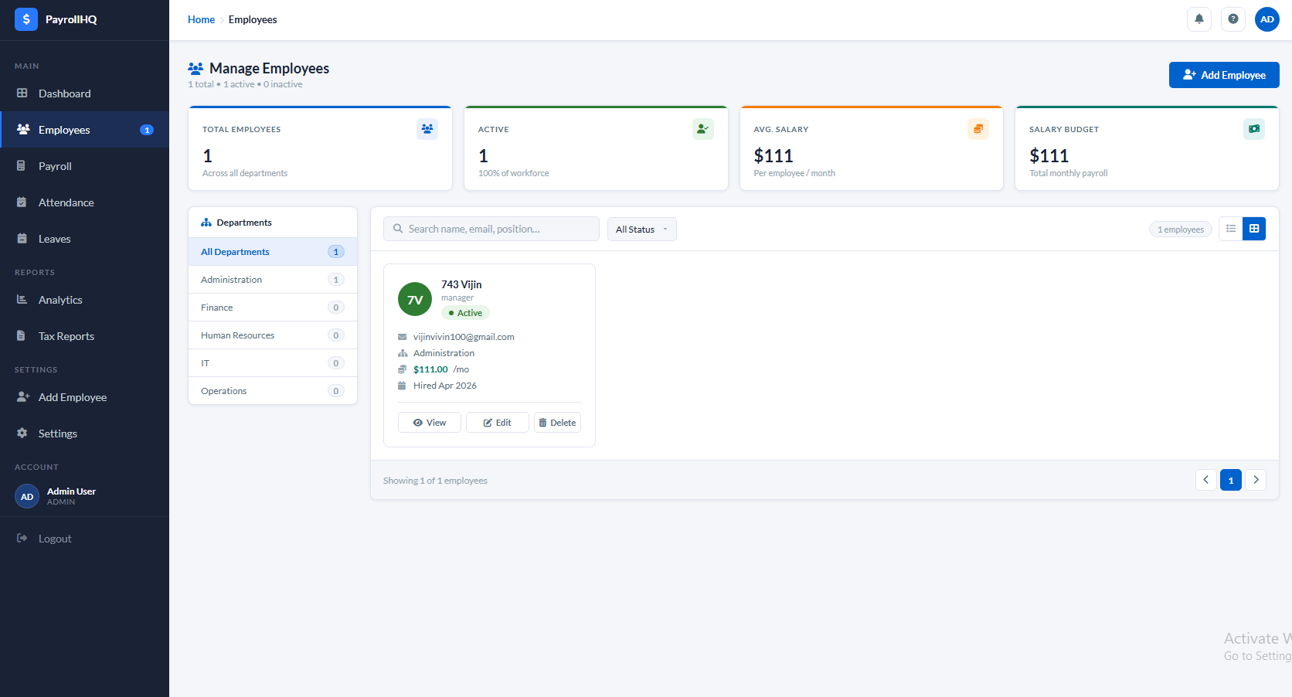Click the notification bell icon
Screen dimensions: 1292x697
coord(1198,19)
